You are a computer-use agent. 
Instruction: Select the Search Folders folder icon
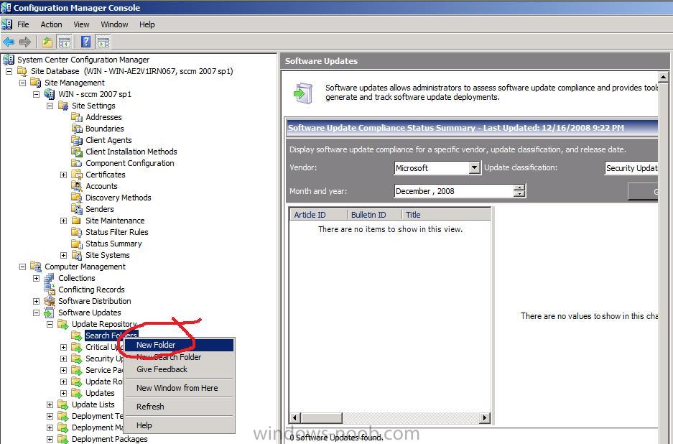pyautogui.click(x=77, y=336)
